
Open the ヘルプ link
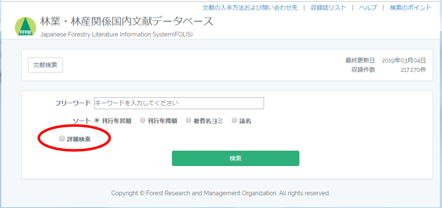click(367, 7)
